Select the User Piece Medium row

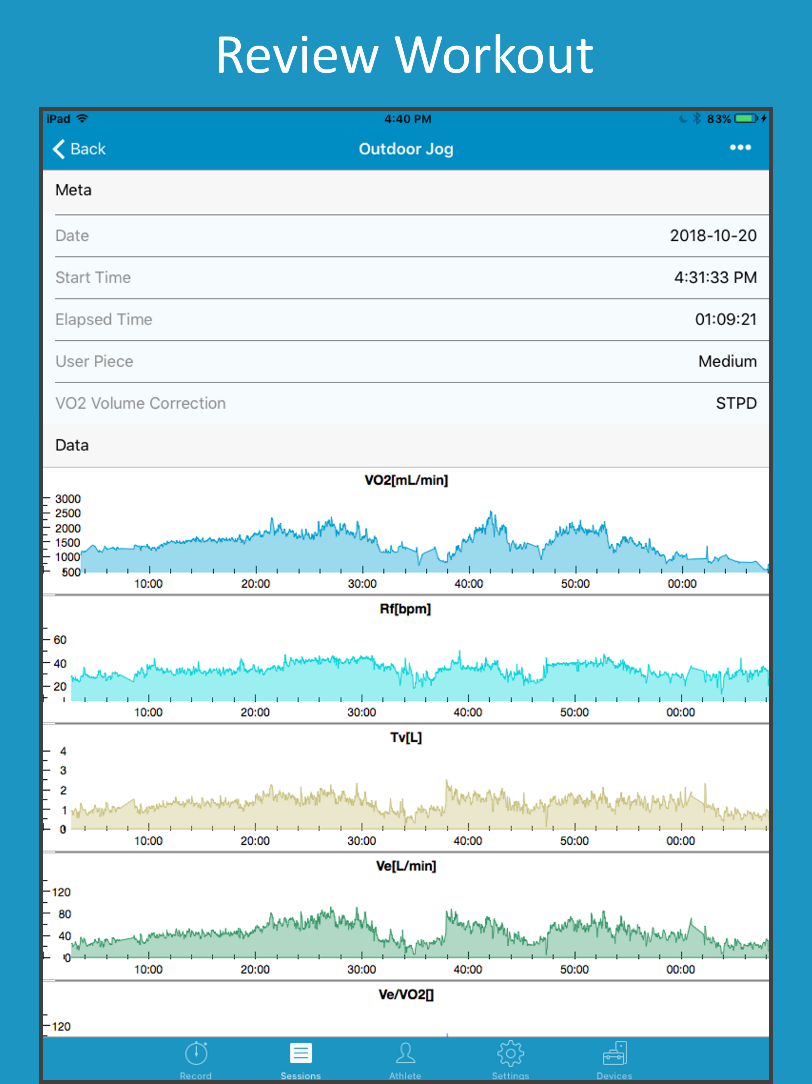[x=406, y=361]
